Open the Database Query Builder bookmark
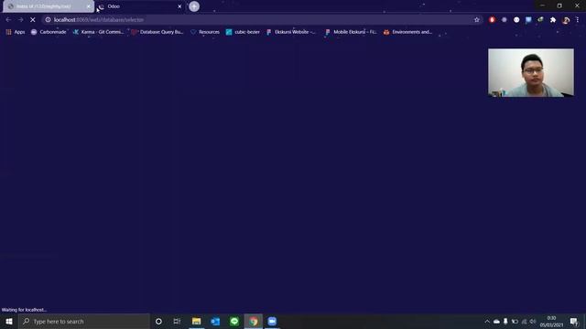 (157, 32)
